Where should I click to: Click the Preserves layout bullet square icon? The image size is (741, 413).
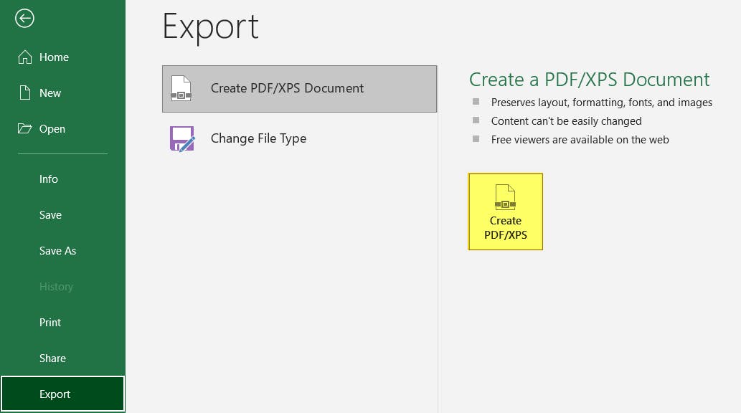(476, 101)
